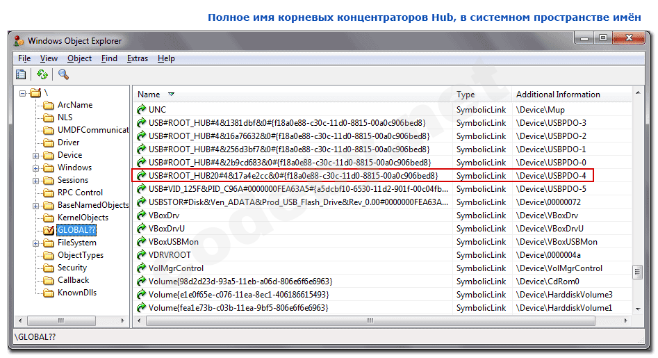This screenshot has width=658, height=358.
Task: Click the list horizontal scrollbar left arrow
Action: pyautogui.click(x=138, y=320)
